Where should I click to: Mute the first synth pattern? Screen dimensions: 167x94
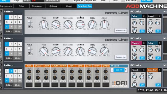coord(17,31)
